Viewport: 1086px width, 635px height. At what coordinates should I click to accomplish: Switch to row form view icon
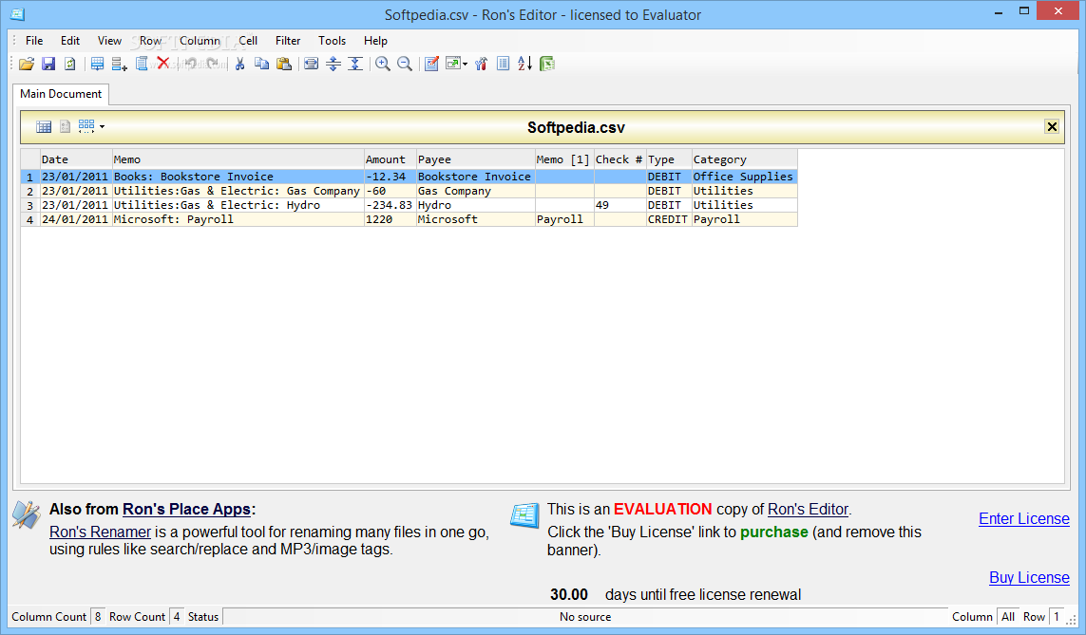pos(66,126)
